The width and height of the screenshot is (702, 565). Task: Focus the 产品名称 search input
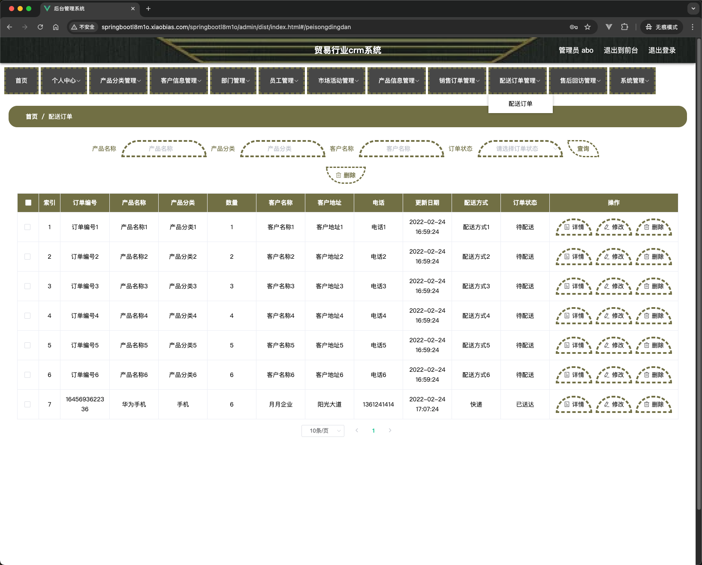click(164, 149)
